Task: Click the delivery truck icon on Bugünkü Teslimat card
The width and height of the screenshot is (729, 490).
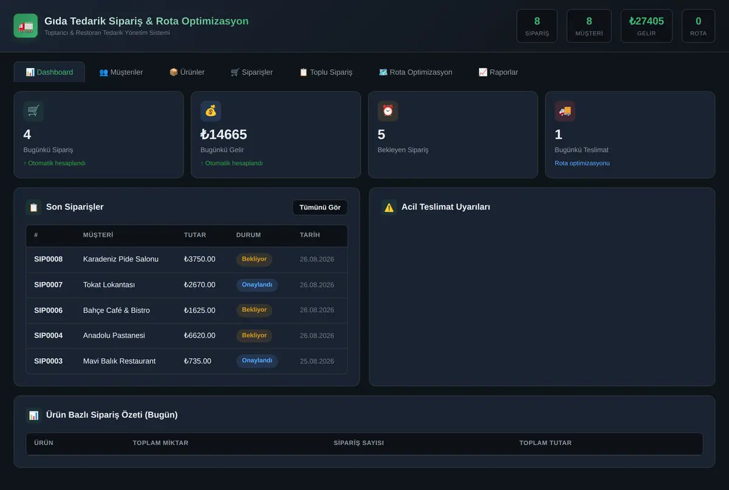Action: (565, 111)
